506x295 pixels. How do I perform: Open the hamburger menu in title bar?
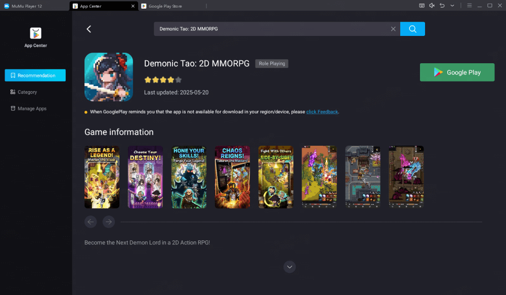click(470, 6)
